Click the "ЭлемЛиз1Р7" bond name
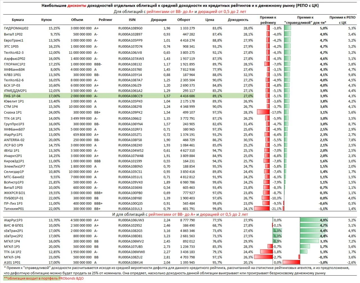Screen dimensions: 360x283 [x=14, y=167]
